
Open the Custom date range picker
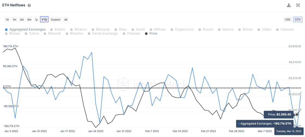point(56,20)
